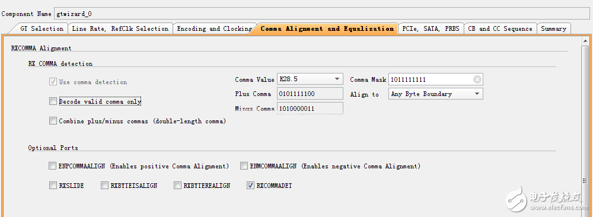Open the Align to dropdown
The image size is (593, 217).
[435, 94]
